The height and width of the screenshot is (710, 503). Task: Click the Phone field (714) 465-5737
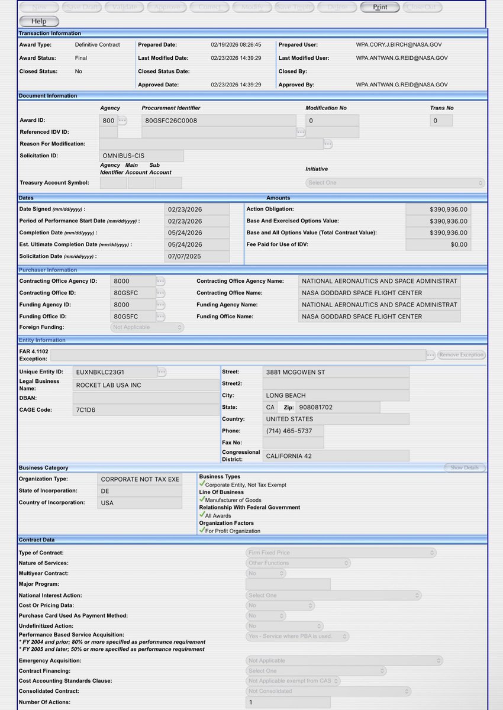point(293,431)
